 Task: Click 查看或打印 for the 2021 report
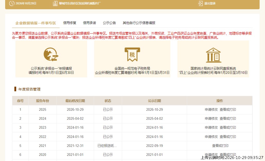tap(220, 146)
